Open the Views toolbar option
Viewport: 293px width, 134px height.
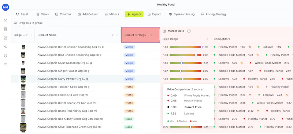(x=42, y=14)
